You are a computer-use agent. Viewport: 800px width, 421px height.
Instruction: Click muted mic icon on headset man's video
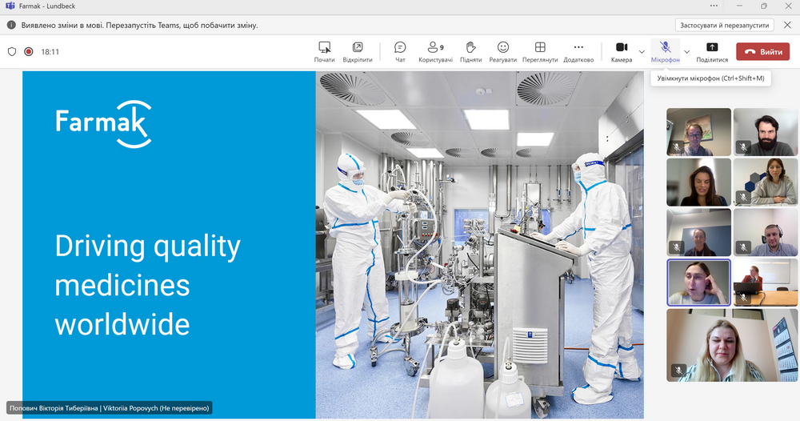[743, 247]
